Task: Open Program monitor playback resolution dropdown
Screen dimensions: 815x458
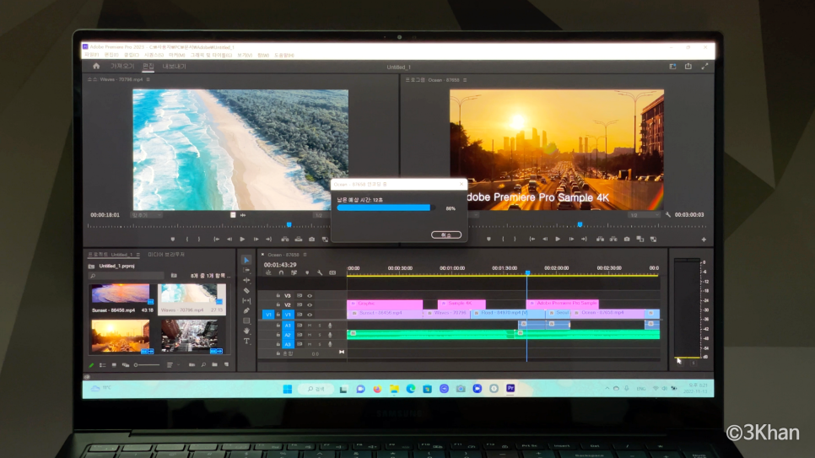Action: click(x=643, y=215)
